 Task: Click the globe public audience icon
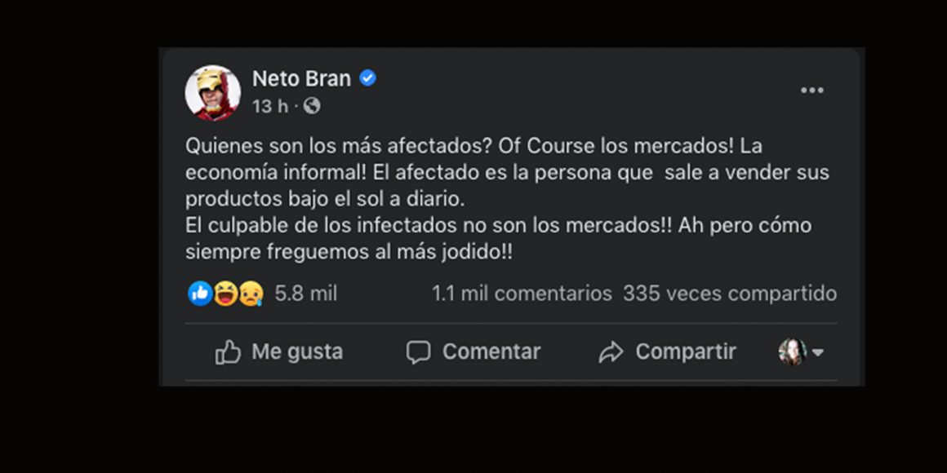[x=312, y=106]
